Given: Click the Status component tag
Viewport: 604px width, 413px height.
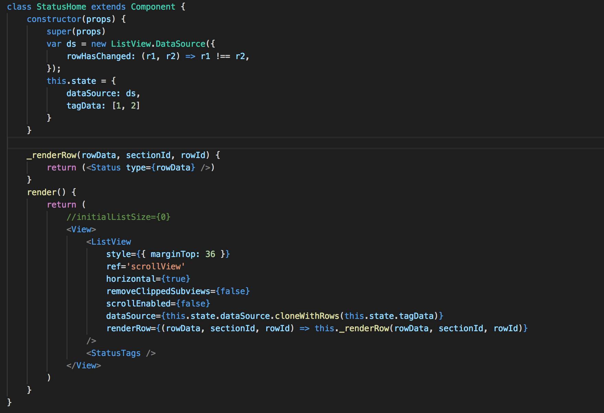Looking at the screenshot, I should click(106, 168).
